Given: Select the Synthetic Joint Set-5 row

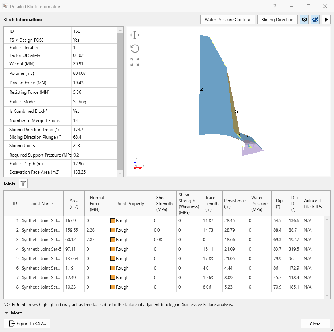Looking at the screenshot, I should [166, 249].
